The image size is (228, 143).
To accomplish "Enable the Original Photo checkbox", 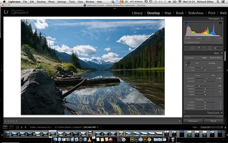I will 186,42.
